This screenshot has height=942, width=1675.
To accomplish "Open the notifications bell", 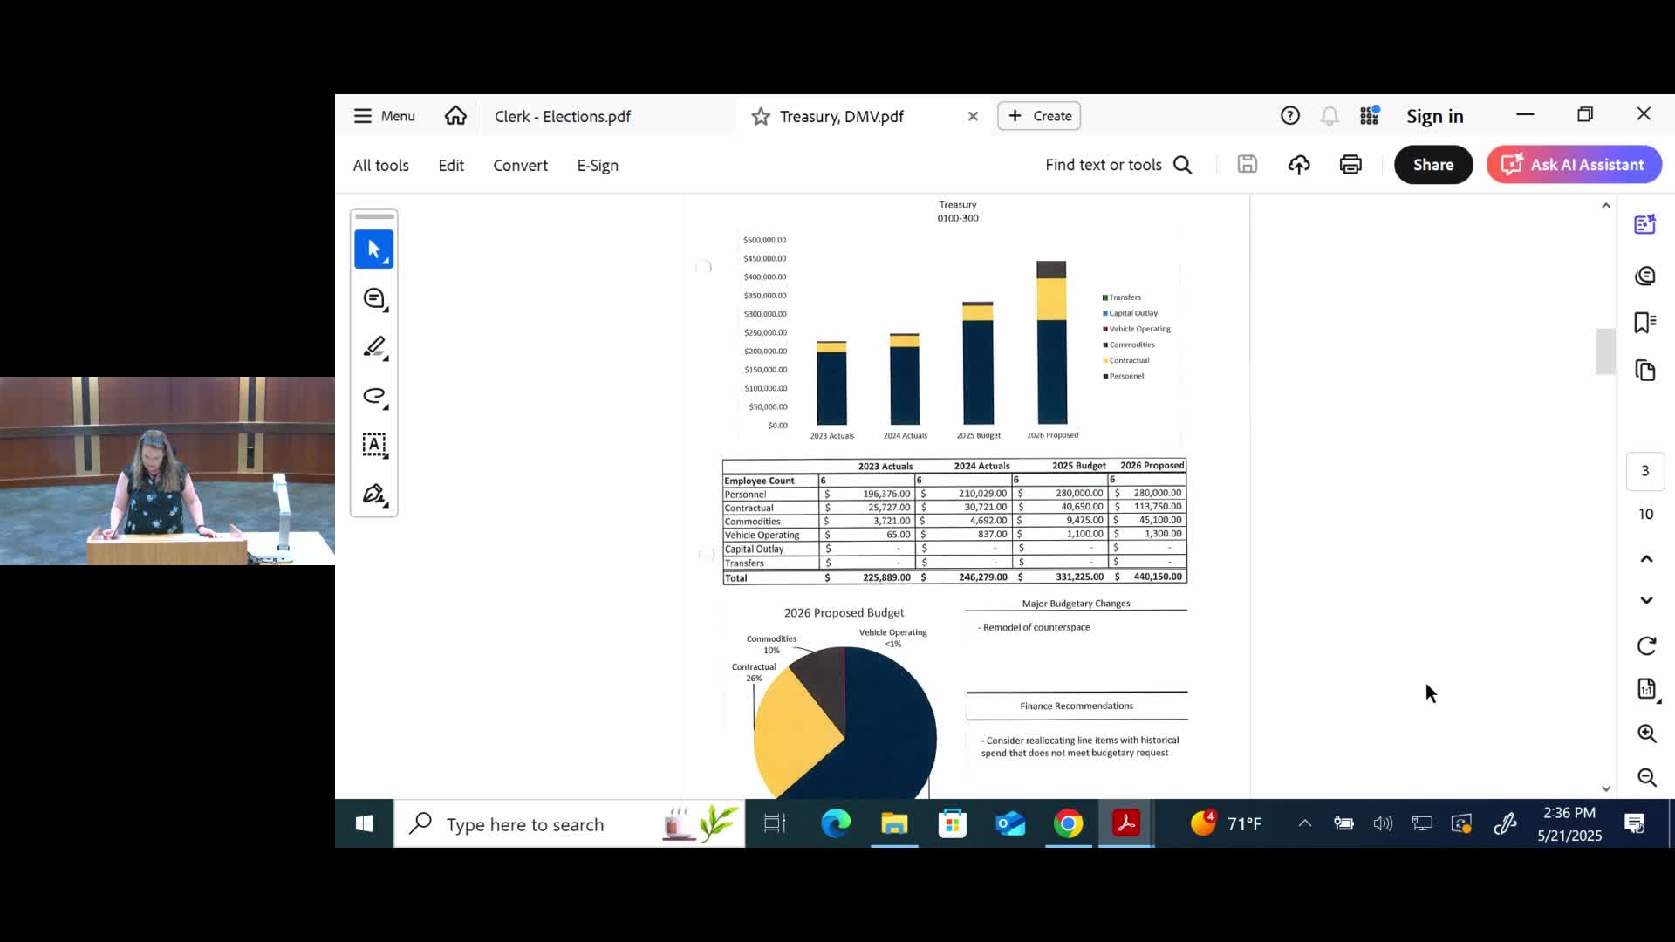I will (x=1329, y=116).
